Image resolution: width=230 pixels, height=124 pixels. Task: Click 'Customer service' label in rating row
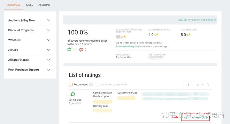pyautogui.click(x=127, y=93)
